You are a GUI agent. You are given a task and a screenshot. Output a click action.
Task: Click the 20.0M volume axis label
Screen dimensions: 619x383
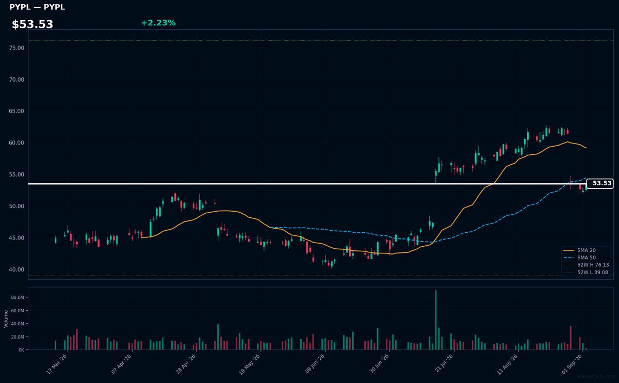pos(18,337)
